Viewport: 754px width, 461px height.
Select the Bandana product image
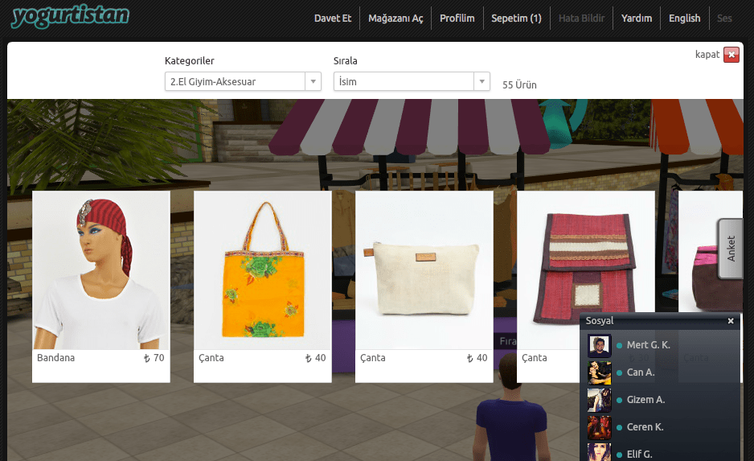[100, 270]
